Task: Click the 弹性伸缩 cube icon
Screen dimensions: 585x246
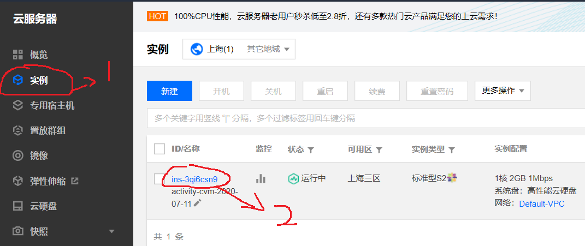Action: 17,181
